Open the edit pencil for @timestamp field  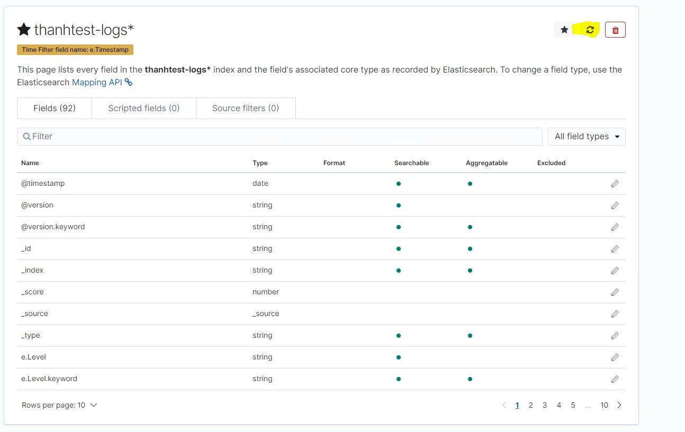[615, 183]
